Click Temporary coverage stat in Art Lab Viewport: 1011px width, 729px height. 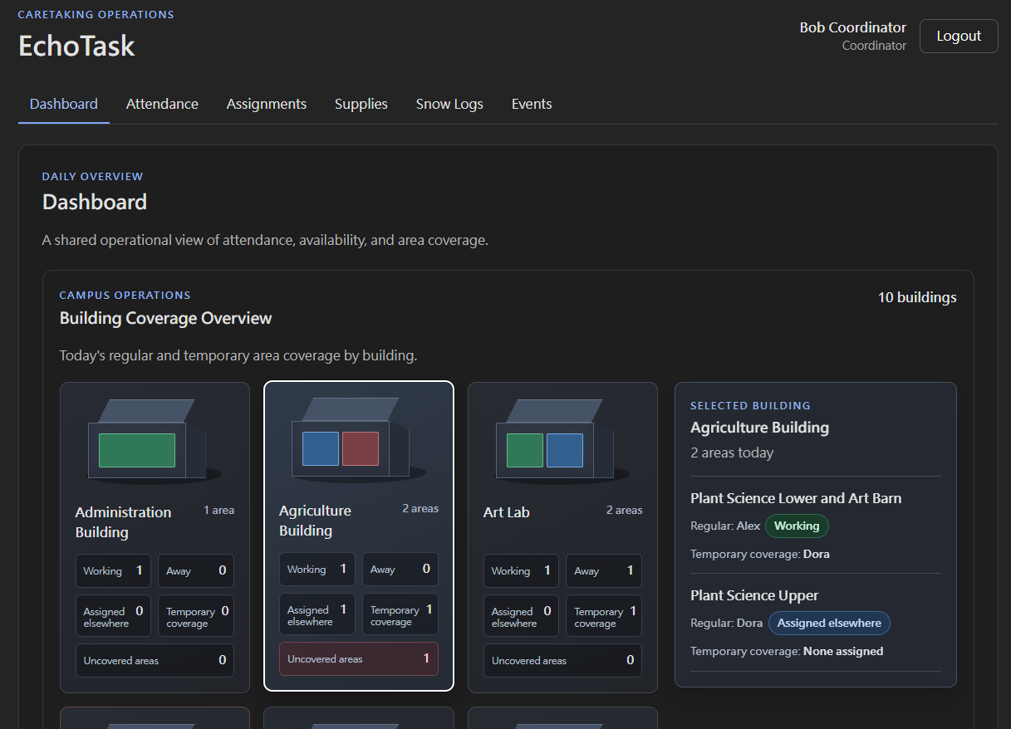(x=604, y=616)
